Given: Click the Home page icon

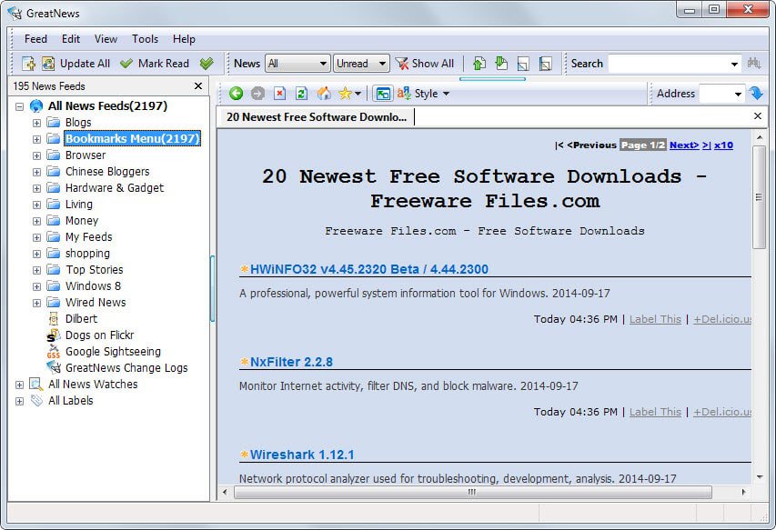Looking at the screenshot, I should click(324, 93).
